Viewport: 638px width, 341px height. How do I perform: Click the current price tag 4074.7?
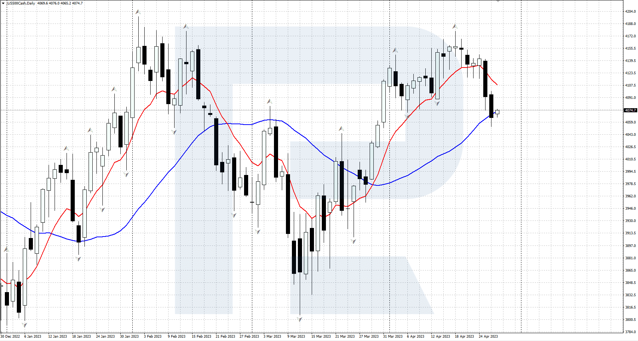pos(631,110)
